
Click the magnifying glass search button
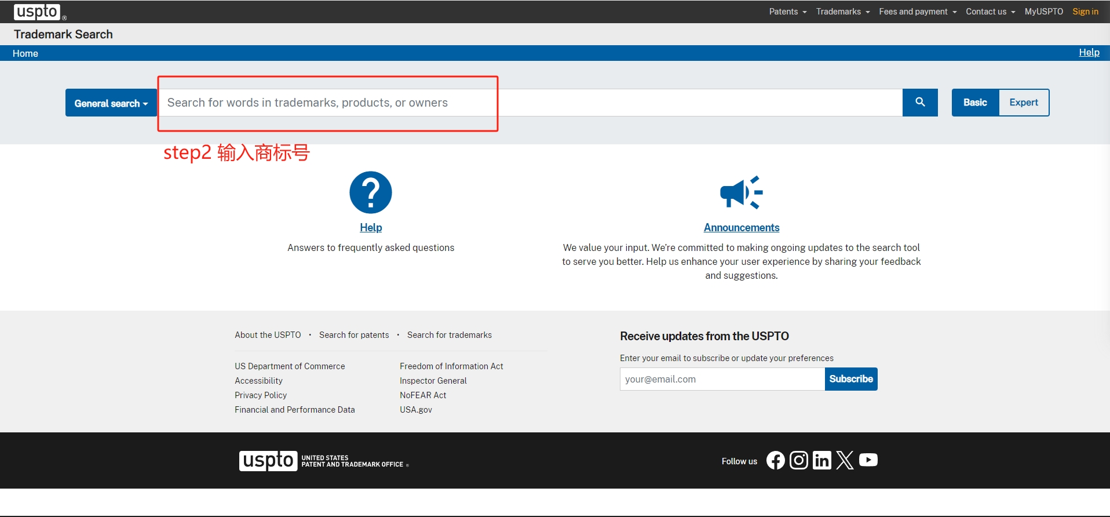coord(920,103)
